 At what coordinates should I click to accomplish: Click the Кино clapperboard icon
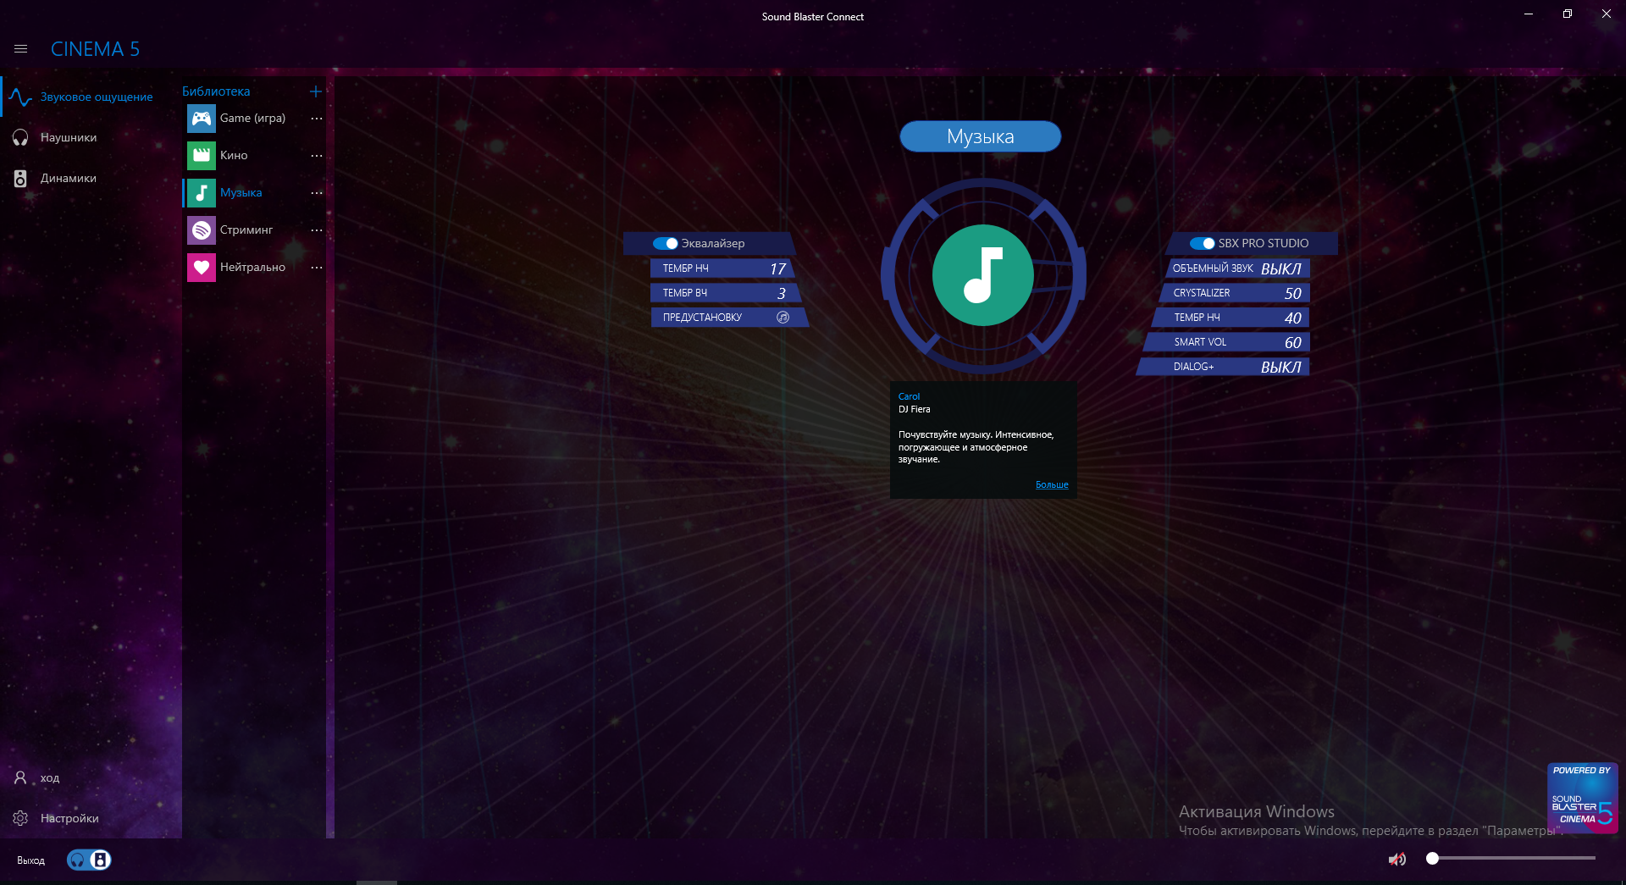pyautogui.click(x=202, y=156)
